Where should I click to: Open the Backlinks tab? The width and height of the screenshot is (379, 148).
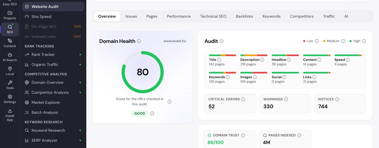245,16
